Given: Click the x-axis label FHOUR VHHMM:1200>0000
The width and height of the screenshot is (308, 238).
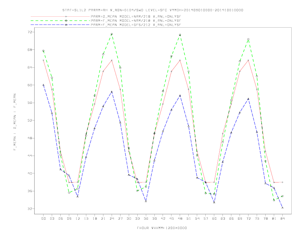Looking at the screenshot, I should (162, 228).
